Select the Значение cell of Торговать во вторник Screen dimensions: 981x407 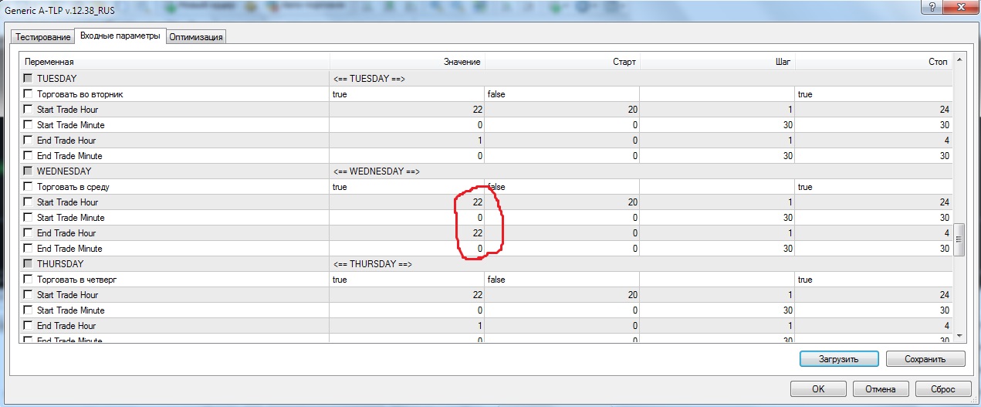click(408, 94)
